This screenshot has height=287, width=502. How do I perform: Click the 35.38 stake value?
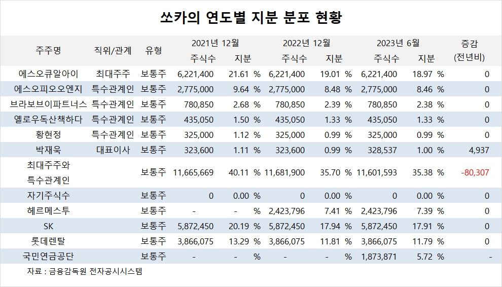click(422, 172)
